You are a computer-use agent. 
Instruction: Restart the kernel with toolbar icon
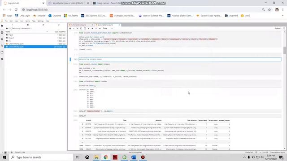pyautogui.click(x=96, y=28)
